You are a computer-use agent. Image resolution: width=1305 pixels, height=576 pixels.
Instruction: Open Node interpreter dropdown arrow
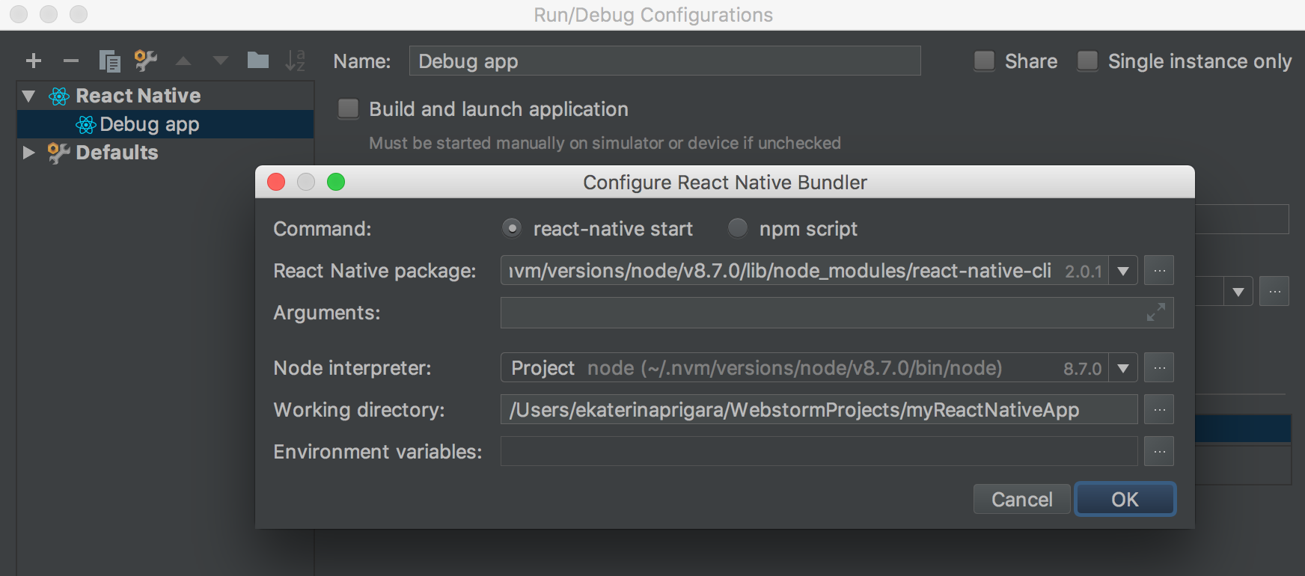pos(1123,368)
